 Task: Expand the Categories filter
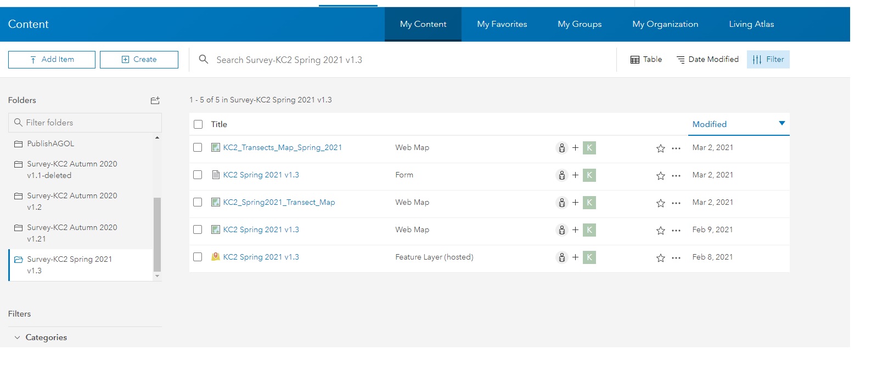click(x=41, y=337)
